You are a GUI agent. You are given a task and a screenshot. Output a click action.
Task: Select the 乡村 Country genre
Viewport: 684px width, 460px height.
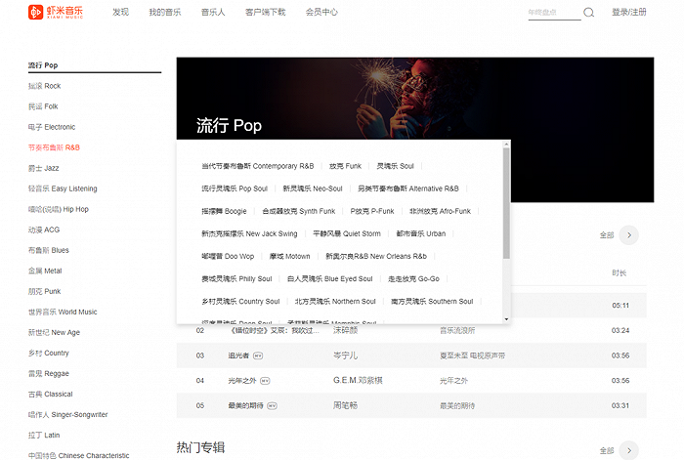tap(49, 353)
